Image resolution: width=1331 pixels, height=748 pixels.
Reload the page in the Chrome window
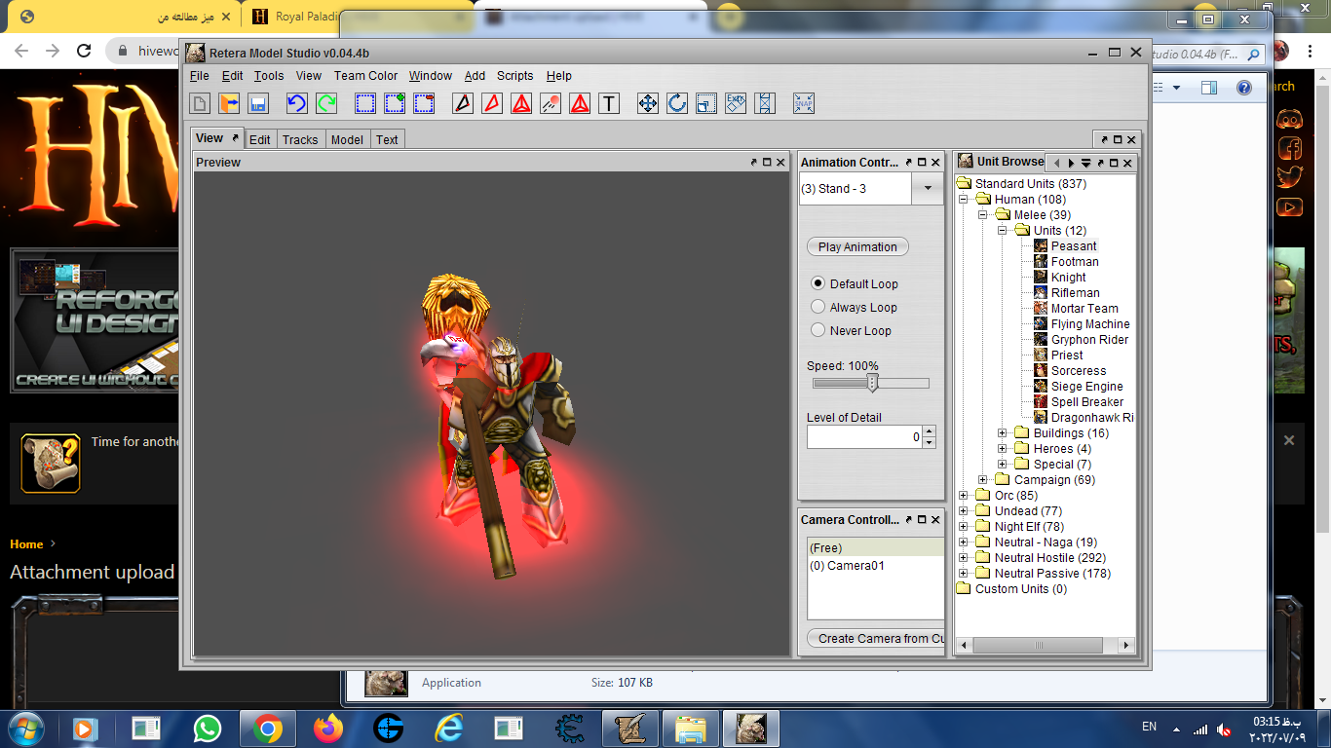(84, 51)
